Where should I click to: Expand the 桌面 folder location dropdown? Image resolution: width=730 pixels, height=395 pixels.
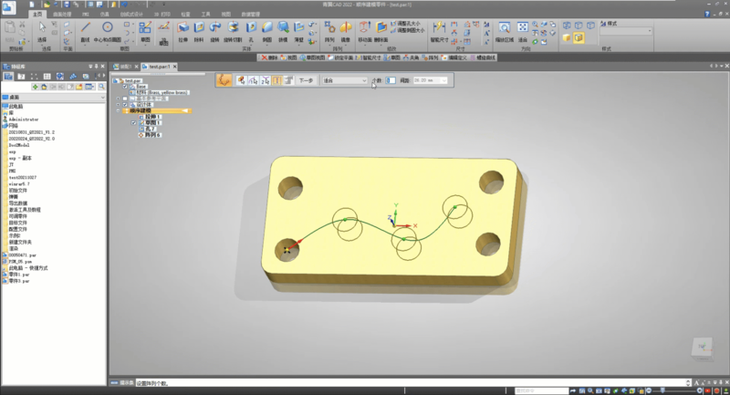click(x=103, y=96)
